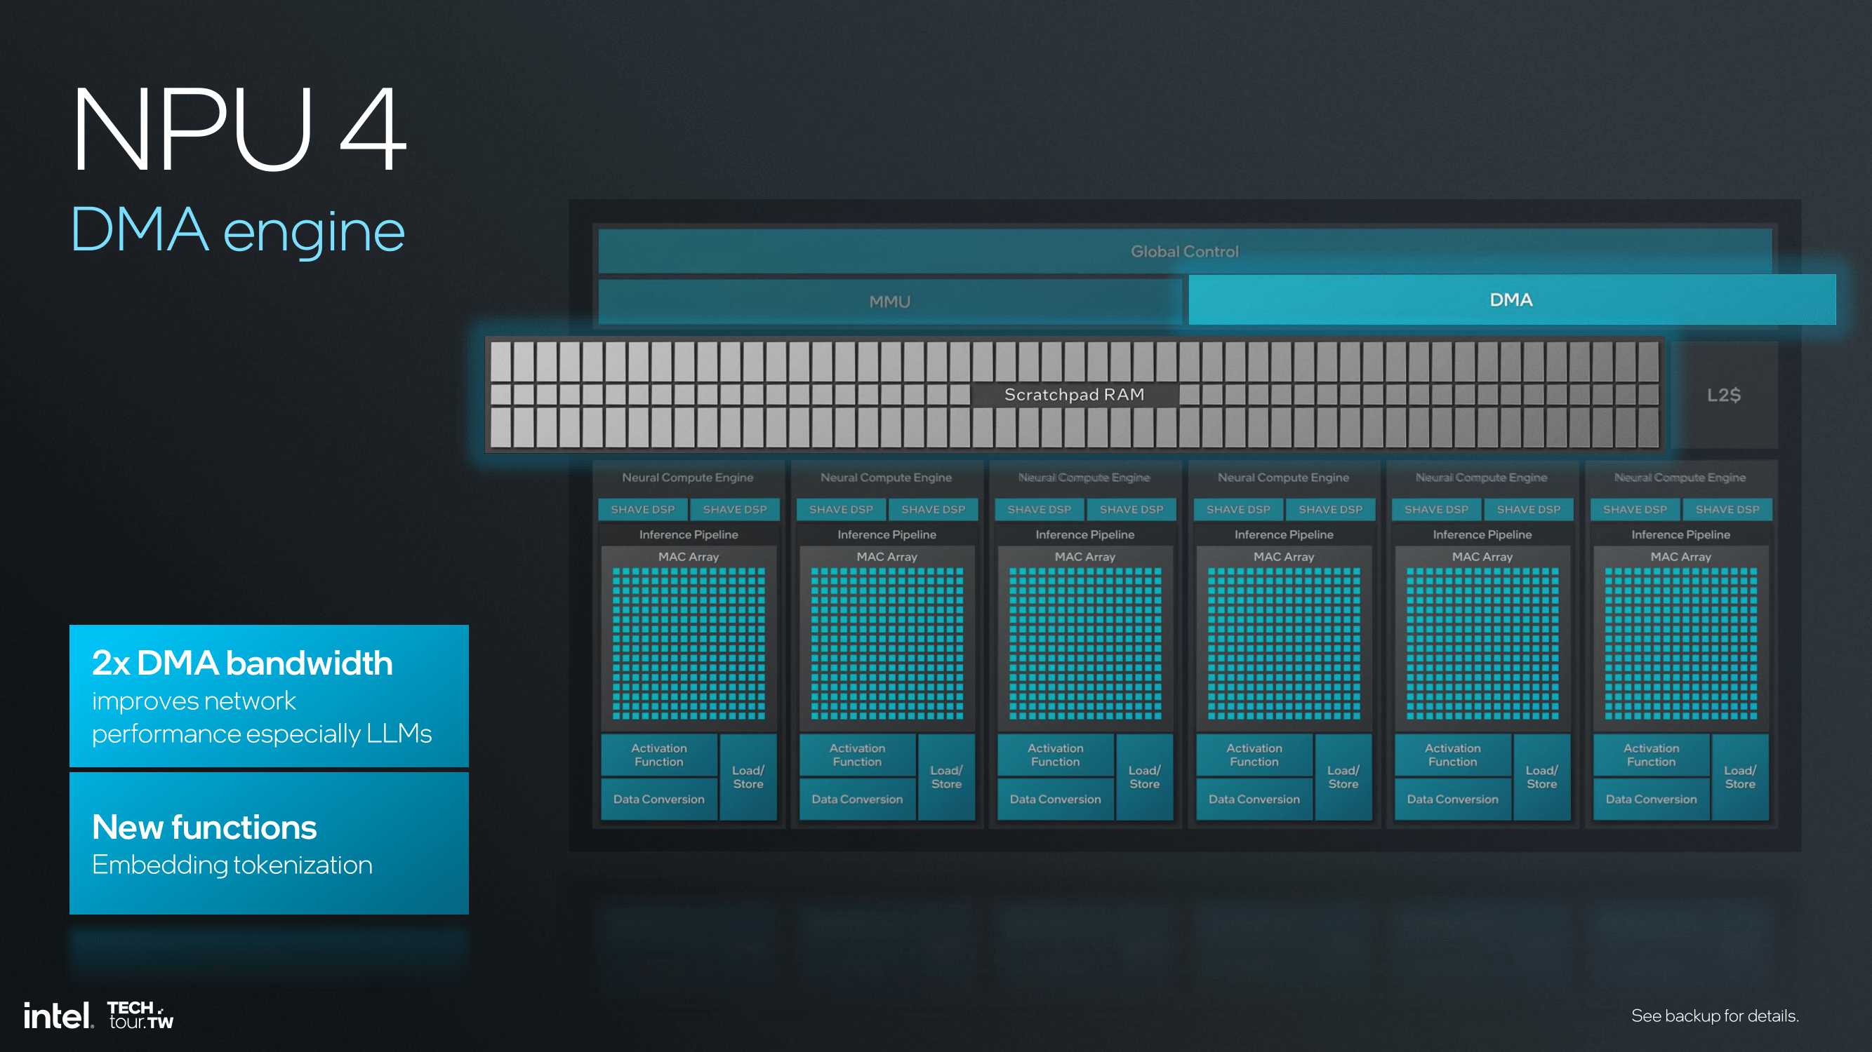This screenshot has height=1052, width=1872.
Task: Click "improves network performance especially LLMs" text
Action: click(262, 717)
